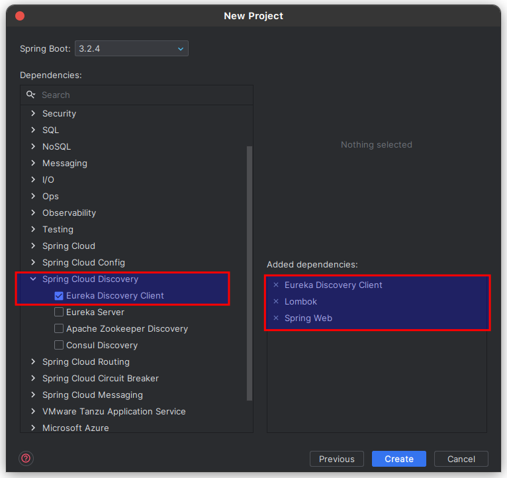Tick the Consul Discovery checkbox

[59, 345]
